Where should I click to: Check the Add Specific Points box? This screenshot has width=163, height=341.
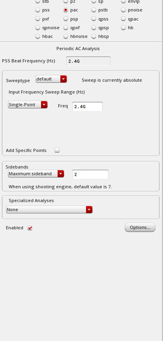coord(57,150)
